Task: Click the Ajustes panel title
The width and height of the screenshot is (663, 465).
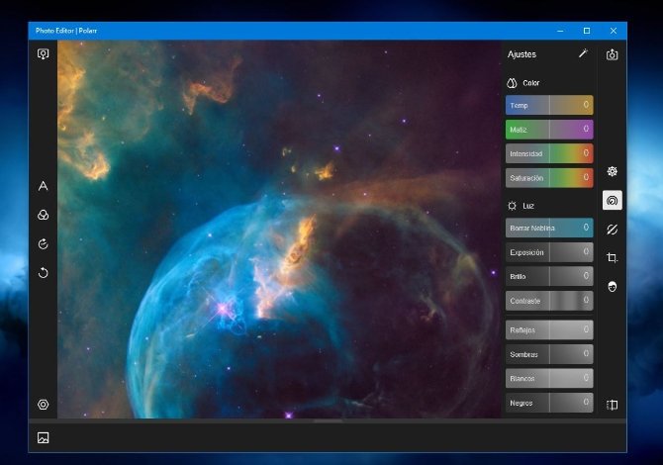Action: [521, 54]
